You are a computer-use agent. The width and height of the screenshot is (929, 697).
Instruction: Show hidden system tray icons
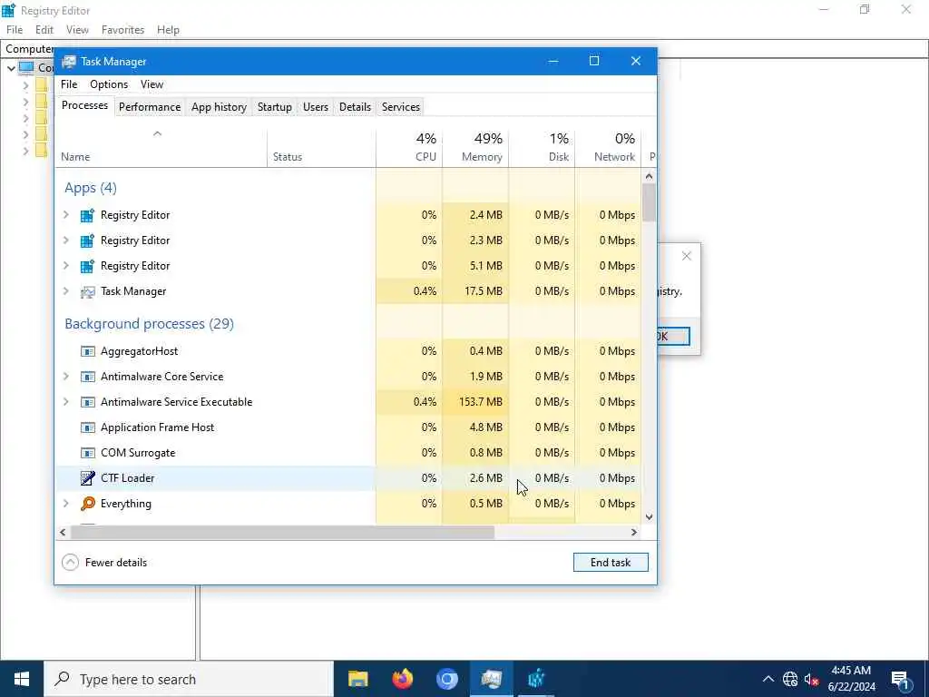click(768, 679)
